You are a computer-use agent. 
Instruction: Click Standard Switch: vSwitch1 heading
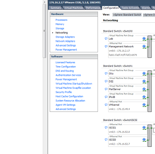[x=118, y=66]
